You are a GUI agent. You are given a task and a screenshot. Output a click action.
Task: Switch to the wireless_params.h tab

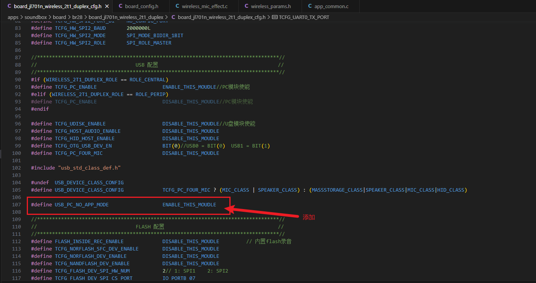[271, 6]
